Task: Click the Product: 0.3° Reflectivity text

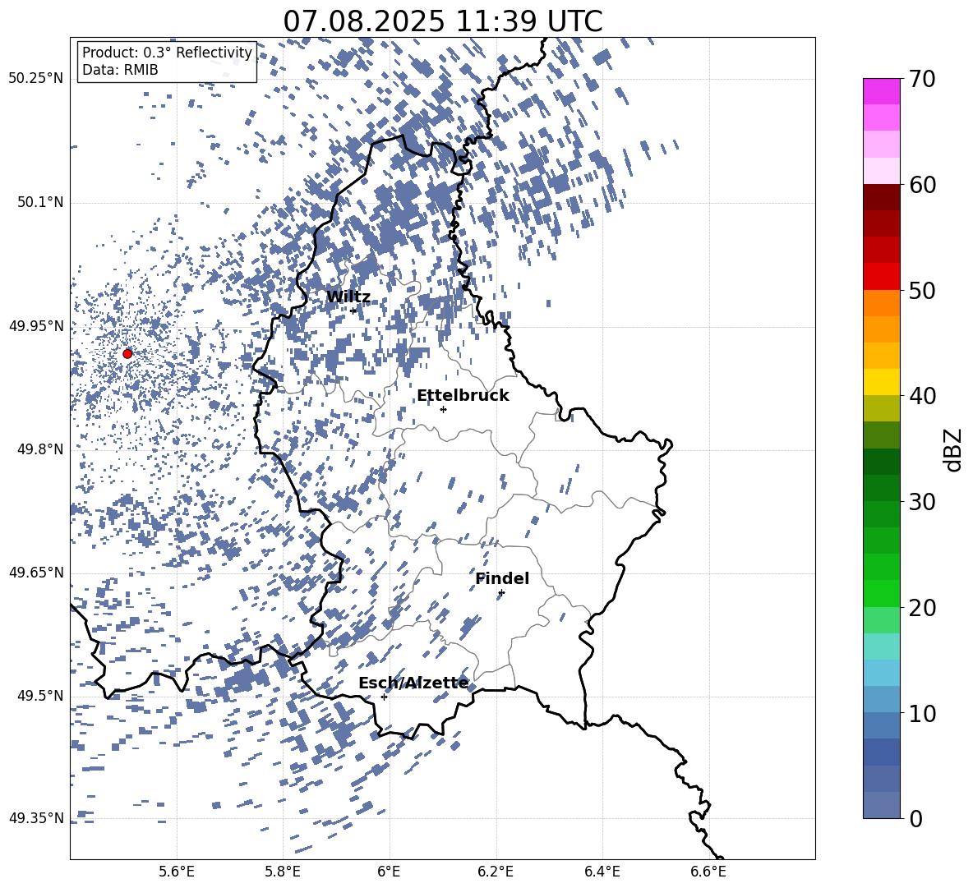Action: tap(167, 53)
